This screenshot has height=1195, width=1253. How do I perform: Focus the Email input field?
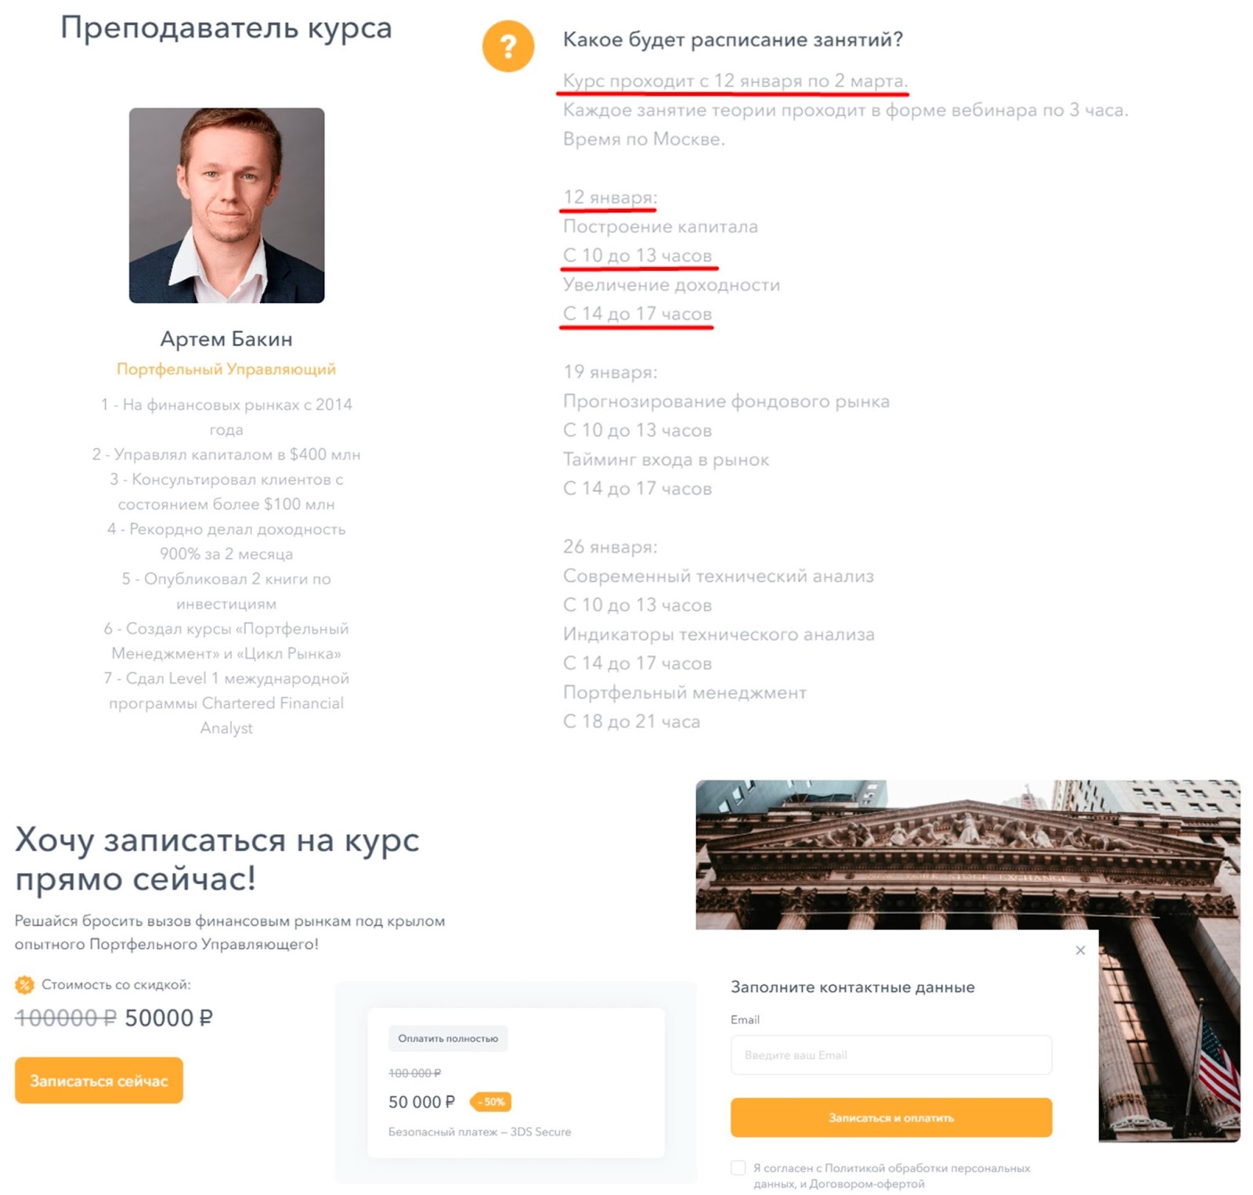(890, 1055)
